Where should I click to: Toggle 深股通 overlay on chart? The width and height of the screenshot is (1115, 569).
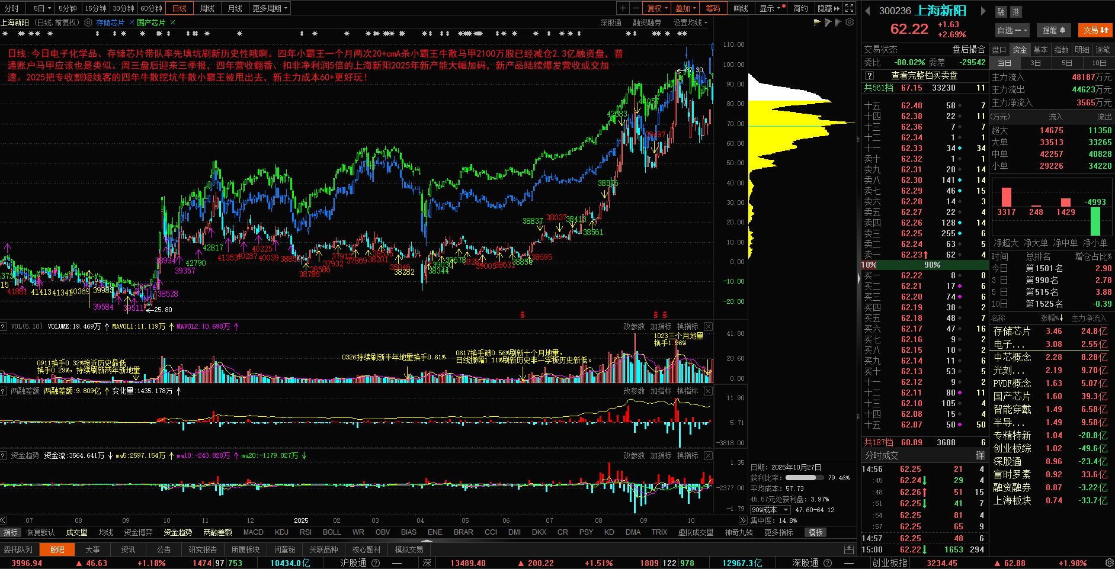point(611,22)
